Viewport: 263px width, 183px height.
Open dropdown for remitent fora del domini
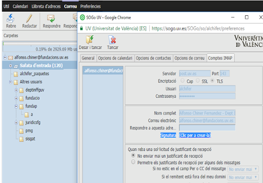click(243, 177)
